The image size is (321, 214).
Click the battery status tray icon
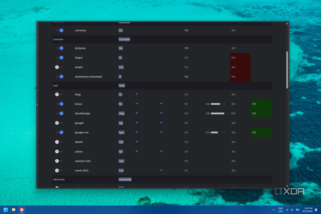[298, 210]
